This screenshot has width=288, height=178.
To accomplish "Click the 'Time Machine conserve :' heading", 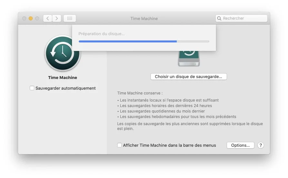I will [140, 93].
